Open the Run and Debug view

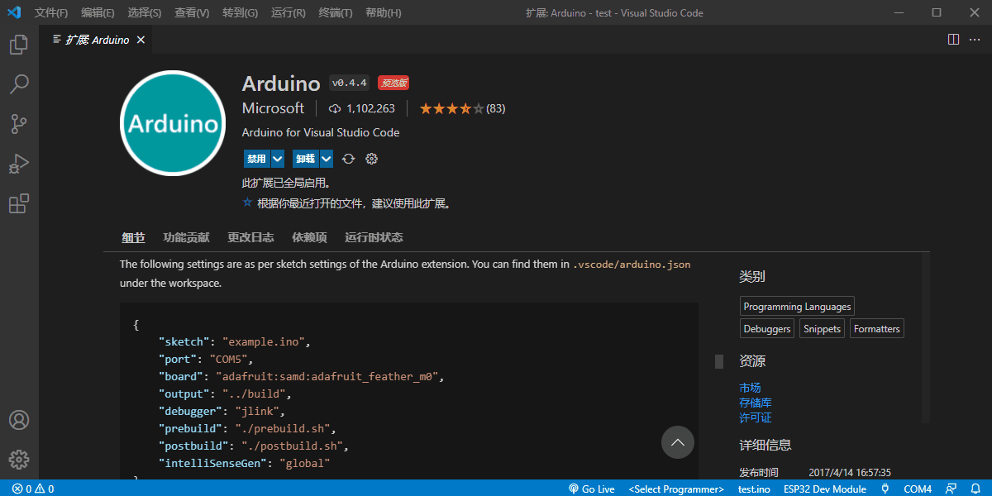click(x=19, y=164)
